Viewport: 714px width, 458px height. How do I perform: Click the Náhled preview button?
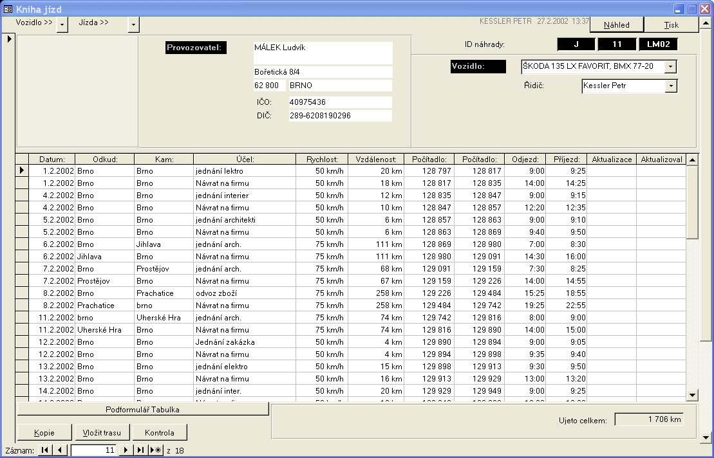click(617, 24)
